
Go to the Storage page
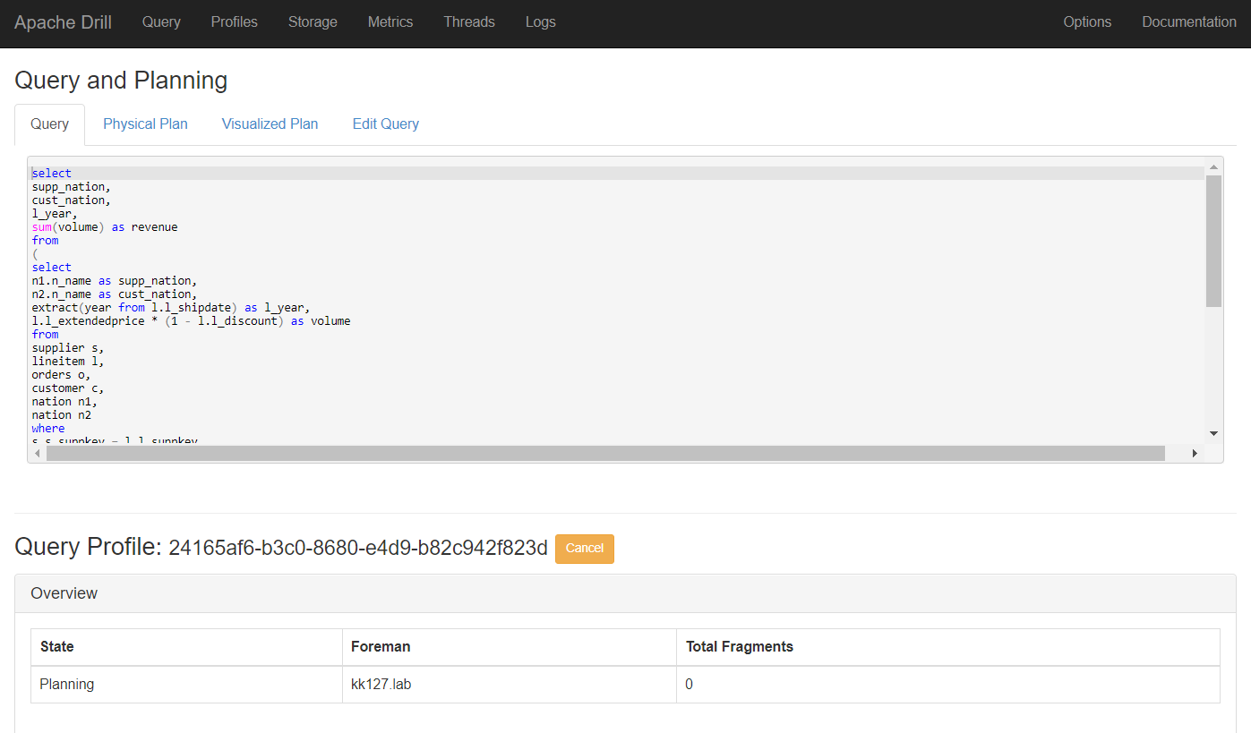(313, 22)
